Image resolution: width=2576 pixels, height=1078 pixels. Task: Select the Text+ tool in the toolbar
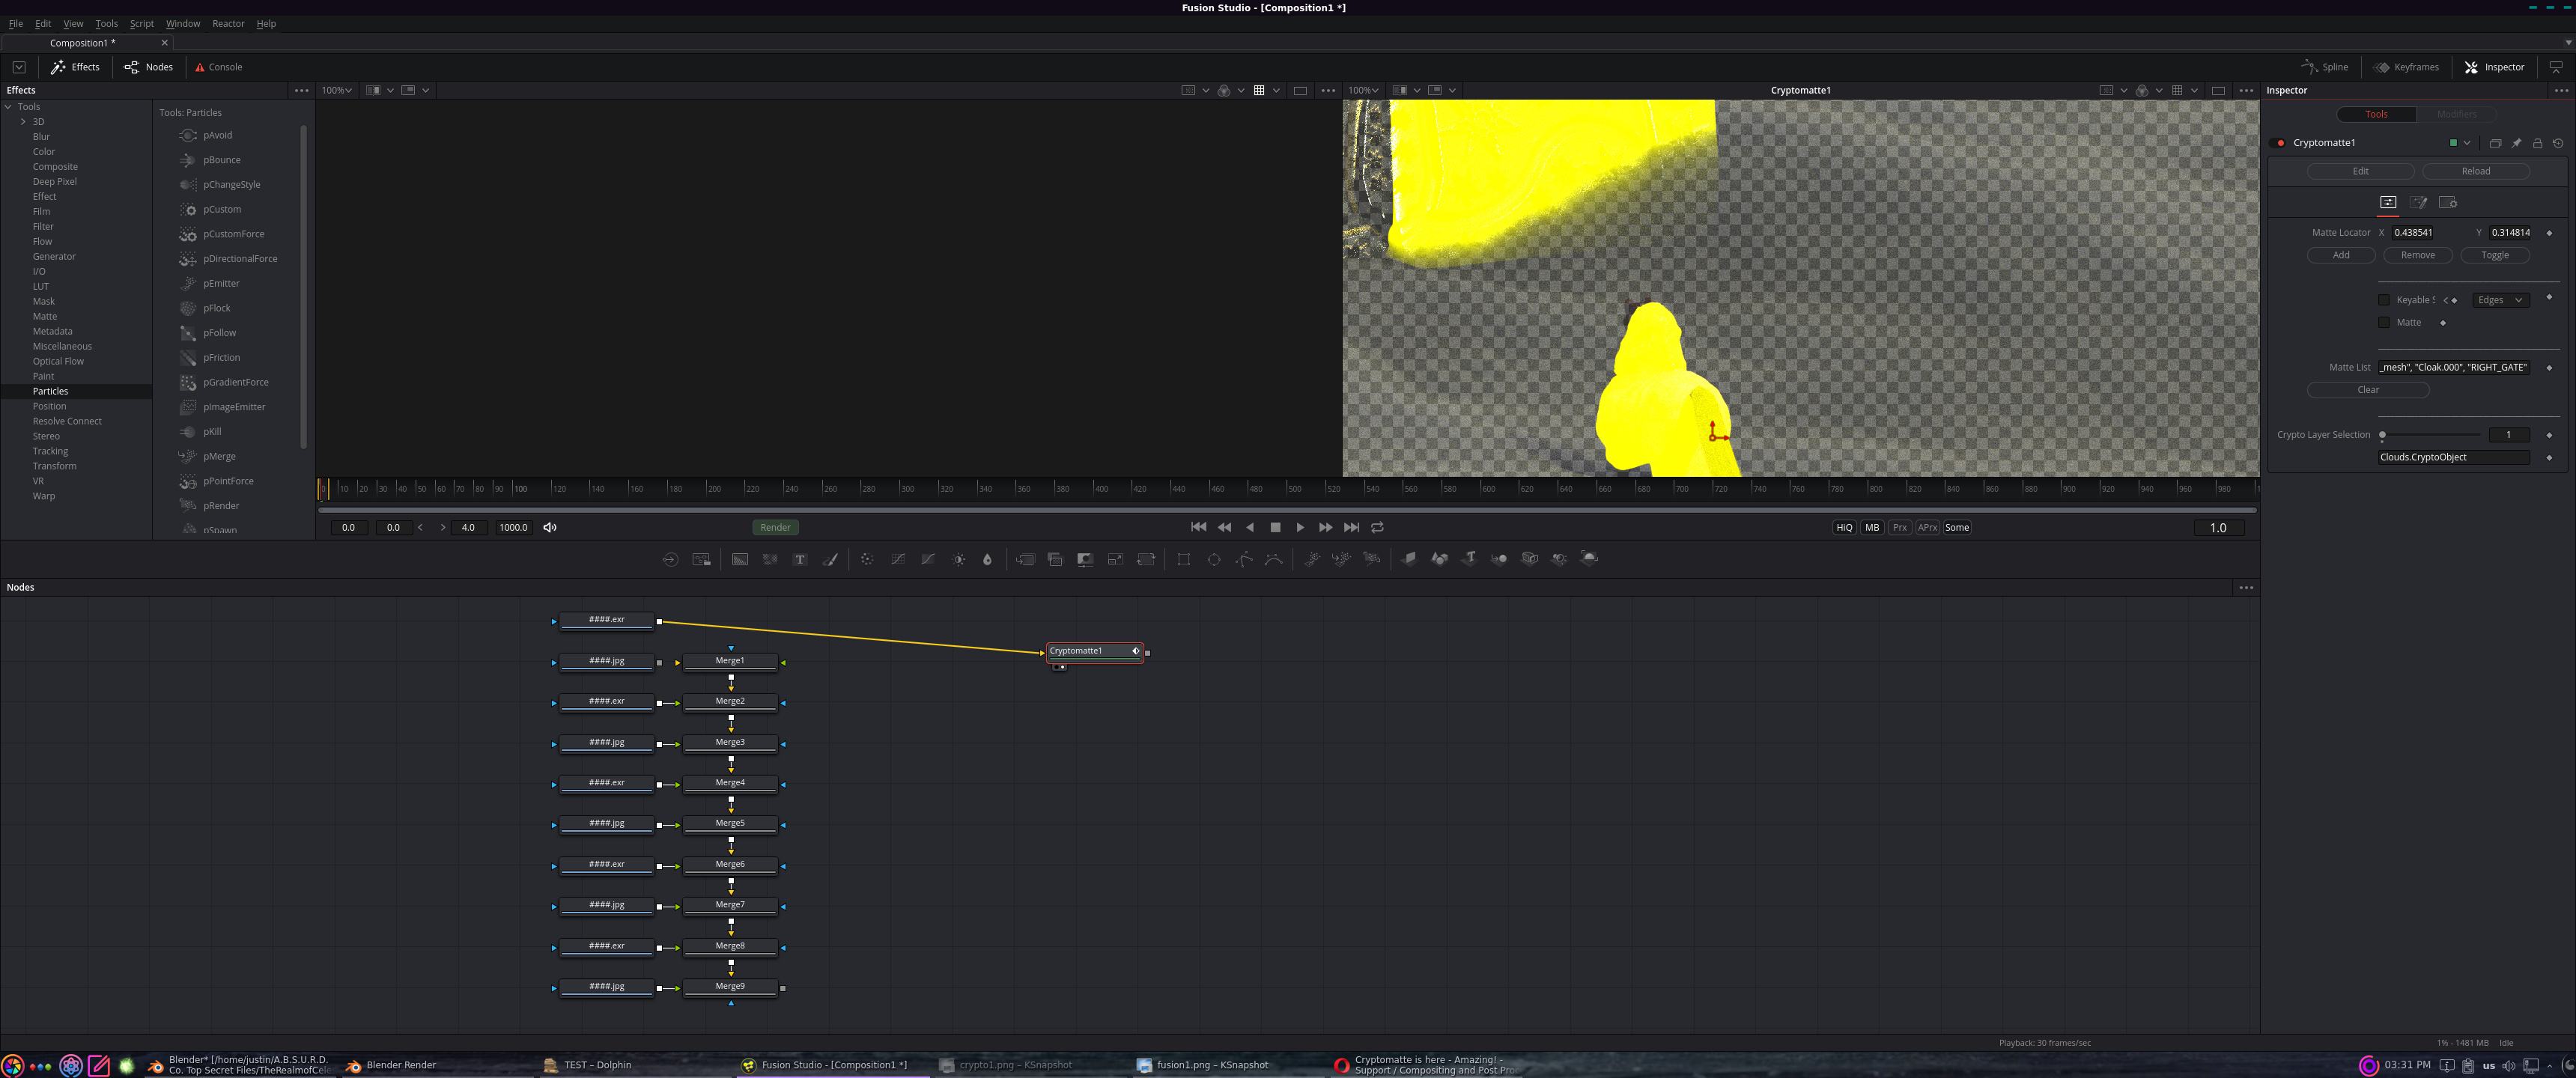click(800, 559)
